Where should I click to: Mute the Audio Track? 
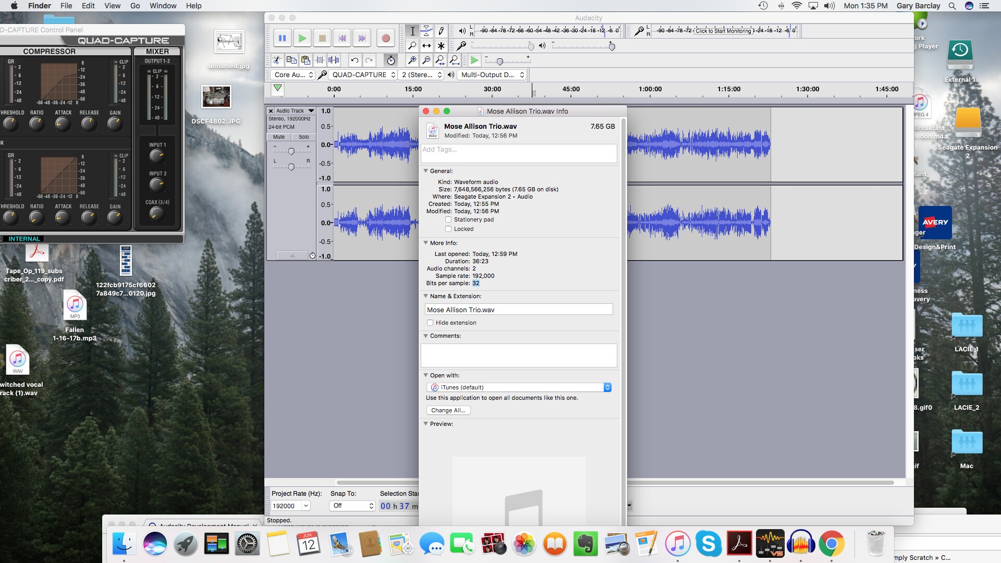pyautogui.click(x=279, y=137)
